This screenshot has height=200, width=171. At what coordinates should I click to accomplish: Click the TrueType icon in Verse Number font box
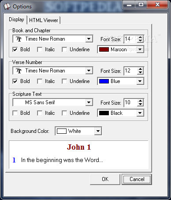tap(19, 71)
